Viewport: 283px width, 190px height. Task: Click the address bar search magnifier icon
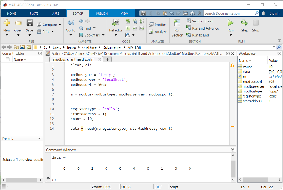pos(279,47)
